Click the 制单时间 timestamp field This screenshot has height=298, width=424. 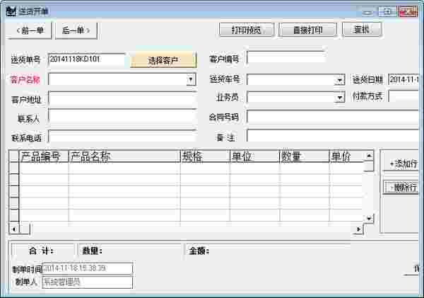click(x=88, y=268)
